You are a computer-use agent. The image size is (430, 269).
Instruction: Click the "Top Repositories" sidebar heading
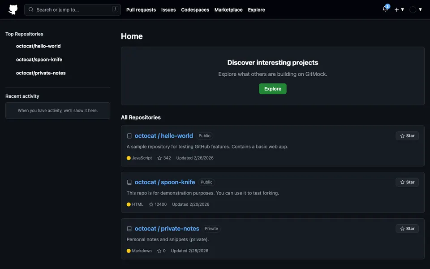pyautogui.click(x=24, y=34)
